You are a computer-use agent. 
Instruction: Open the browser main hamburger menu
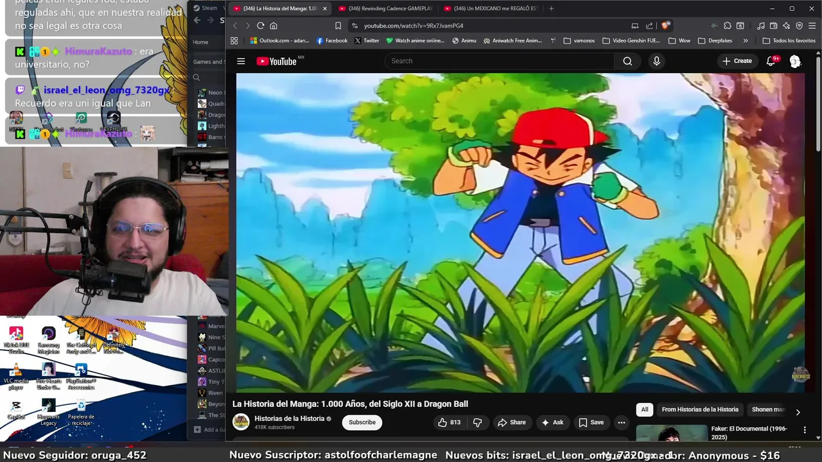(x=812, y=26)
